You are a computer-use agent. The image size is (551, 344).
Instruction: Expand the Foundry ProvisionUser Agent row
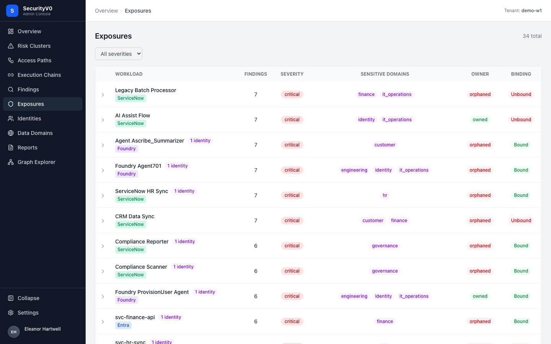(103, 297)
